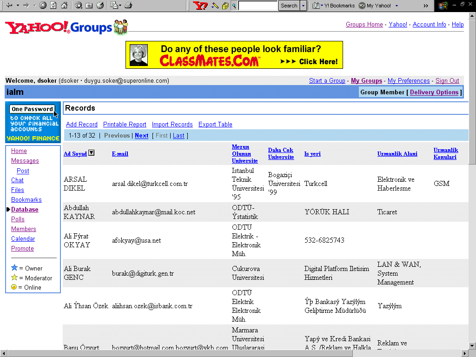
Task: Open the Account Info link
Action: click(x=429, y=24)
